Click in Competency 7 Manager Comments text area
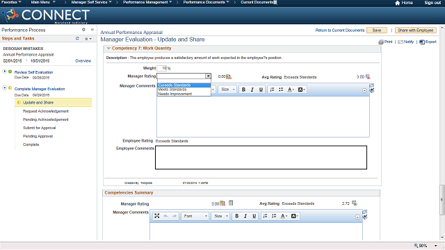 tap(263, 117)
